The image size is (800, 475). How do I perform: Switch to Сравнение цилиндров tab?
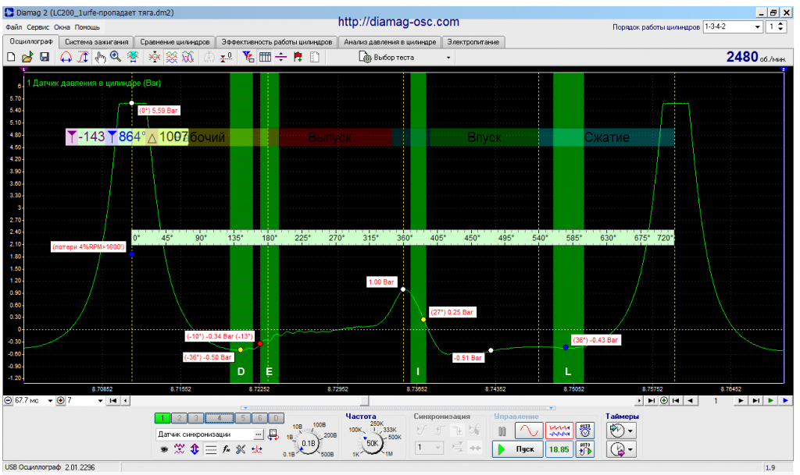(174, 42)
